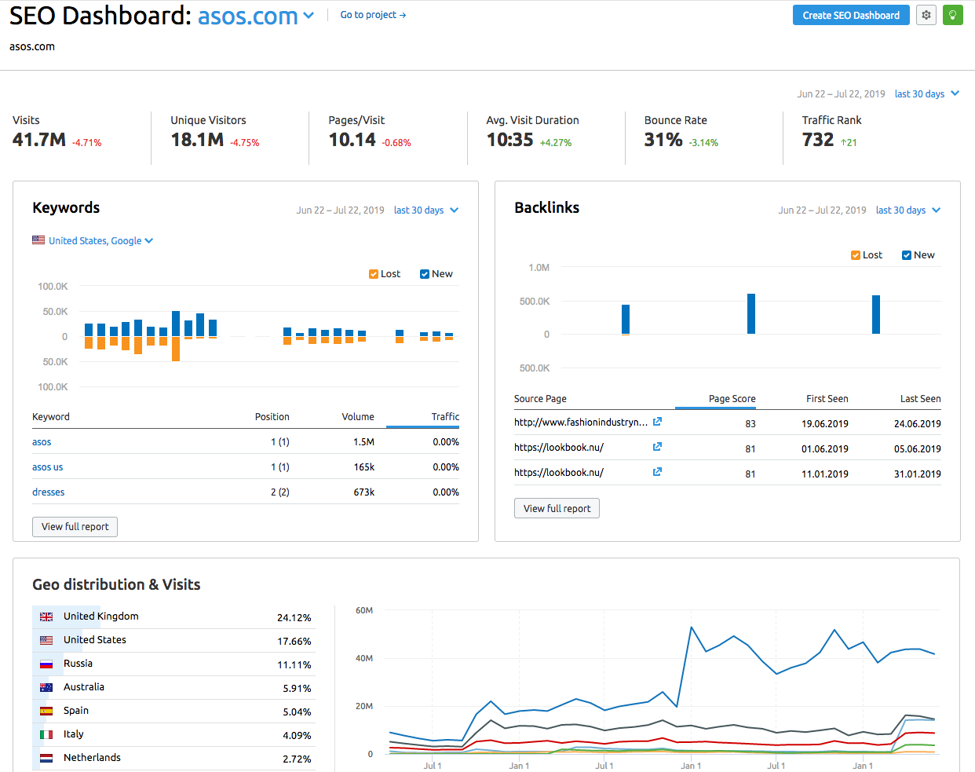The height and width of the screenshot is (772, 975).
Task: View full report for Keywords
Action: pyautogui.click(x=75, y=526)
